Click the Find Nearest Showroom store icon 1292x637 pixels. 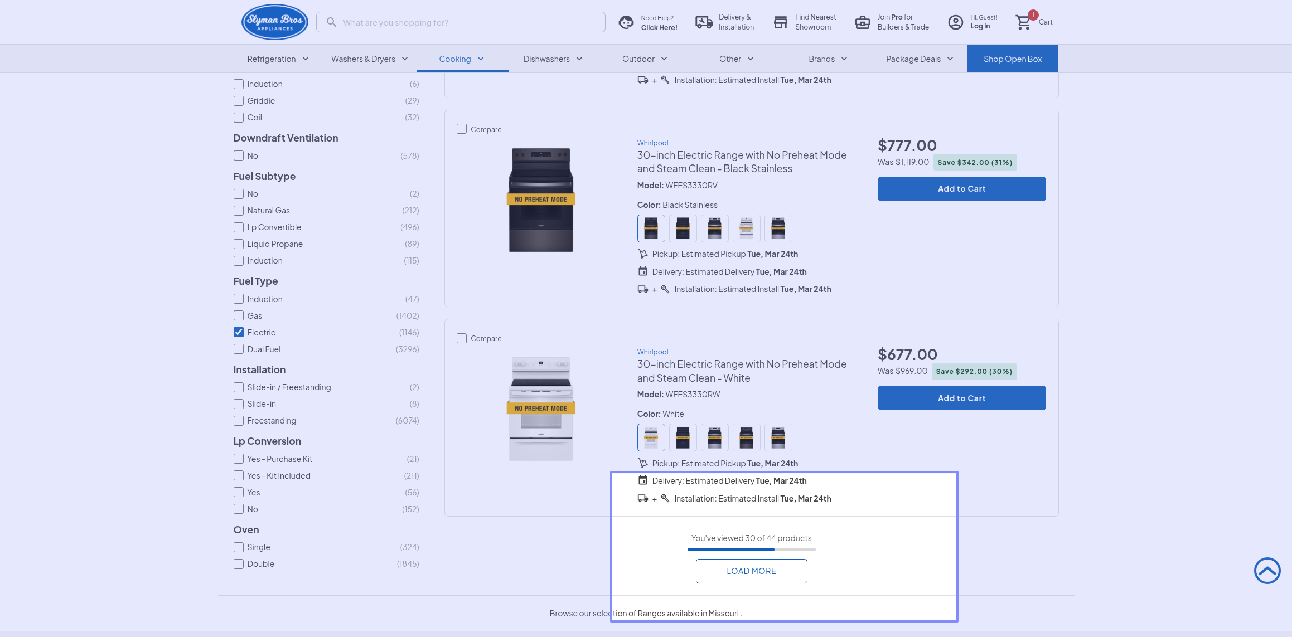pyautogui.click(x=780, y=22)
